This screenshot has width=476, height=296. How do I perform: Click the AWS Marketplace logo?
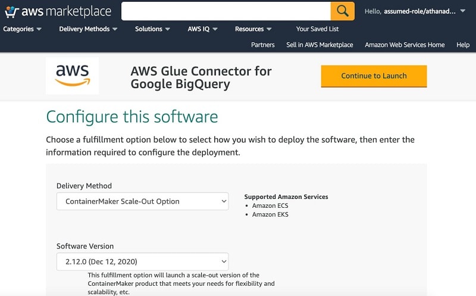[58, 11]
